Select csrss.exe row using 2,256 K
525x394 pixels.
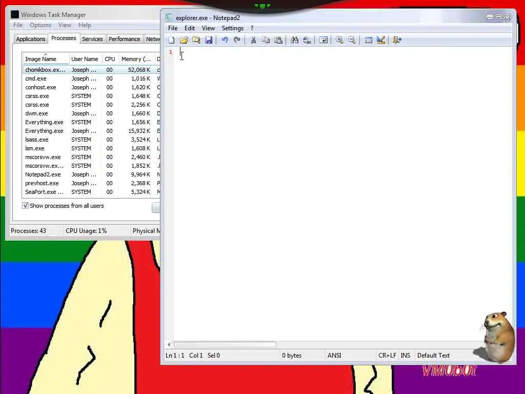[x=91, y=105]
